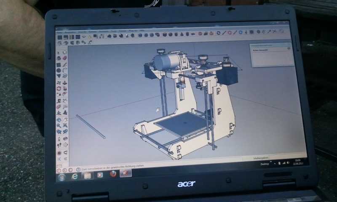
Task: Launch Firefox from the taskbar
Action: [x=113, y=173]
